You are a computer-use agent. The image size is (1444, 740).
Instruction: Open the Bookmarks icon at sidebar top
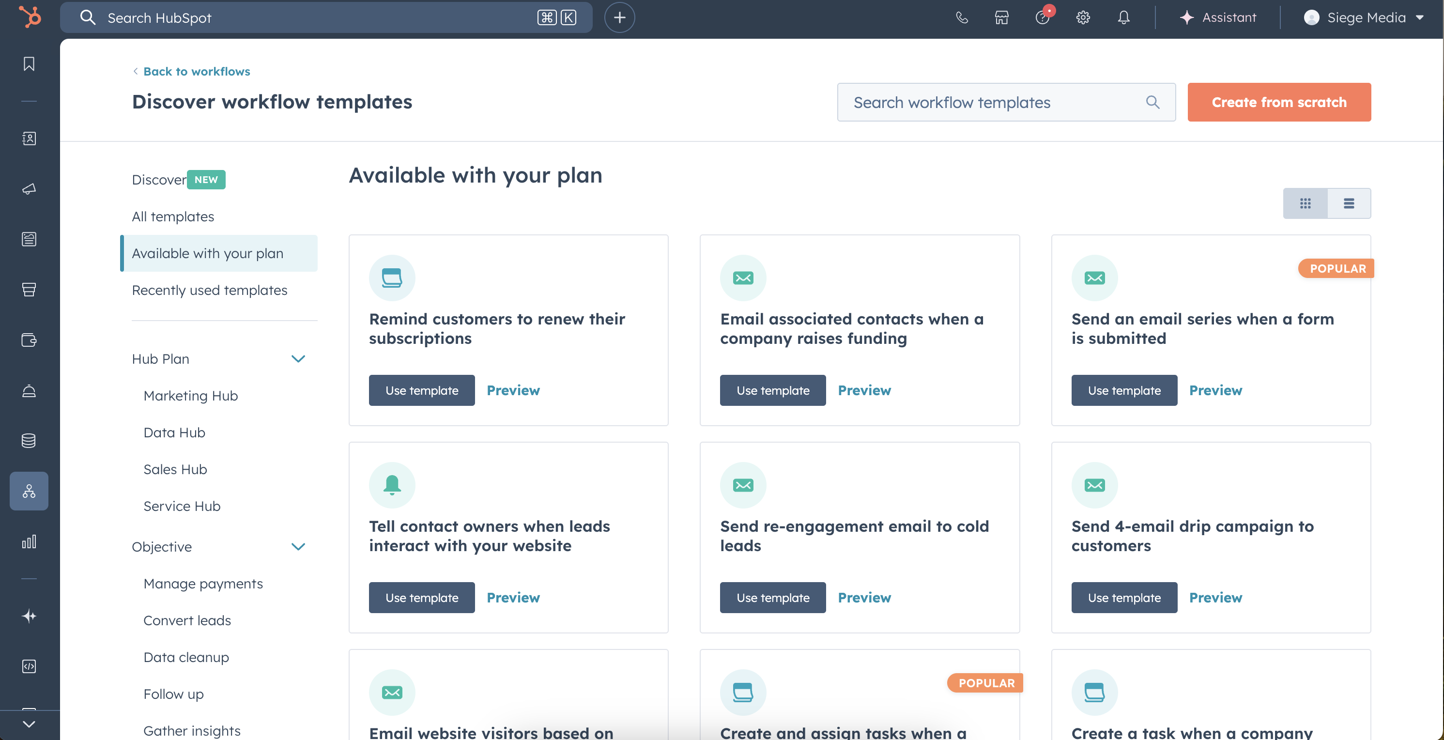pyautogui.click(x=29, y=63)
